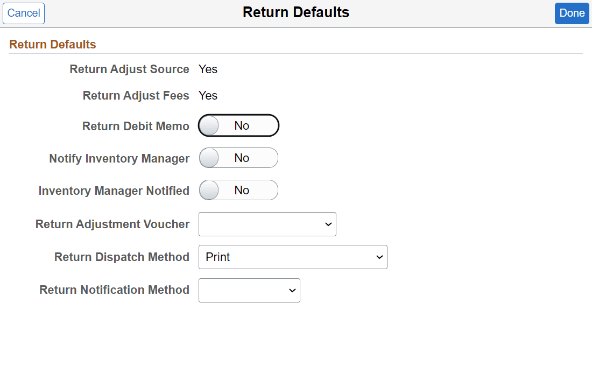Toggle the Return Debit Memo switch

238,125
